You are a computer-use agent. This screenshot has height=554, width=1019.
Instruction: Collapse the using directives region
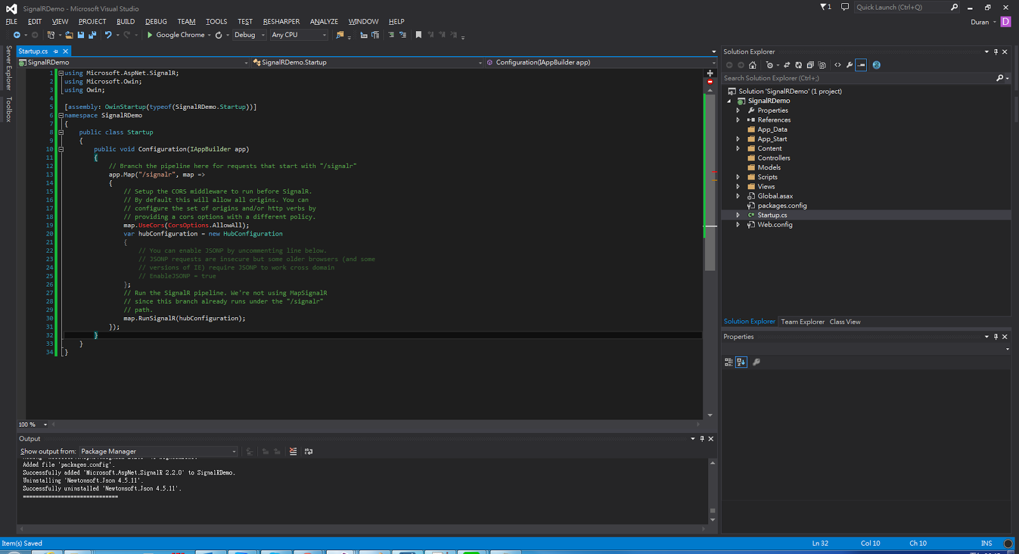click(x=61, y=73)
